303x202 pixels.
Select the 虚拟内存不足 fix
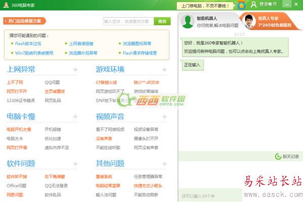(57, 147)
